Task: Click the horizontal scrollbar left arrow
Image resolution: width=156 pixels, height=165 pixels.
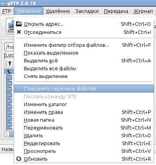Action: pos(7,135)
